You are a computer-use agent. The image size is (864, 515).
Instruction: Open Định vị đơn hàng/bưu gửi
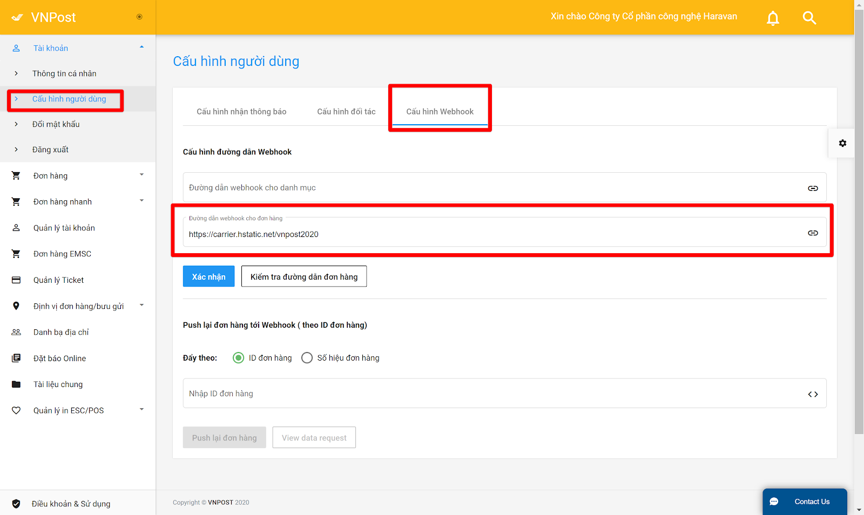click(x=78, y=306)
